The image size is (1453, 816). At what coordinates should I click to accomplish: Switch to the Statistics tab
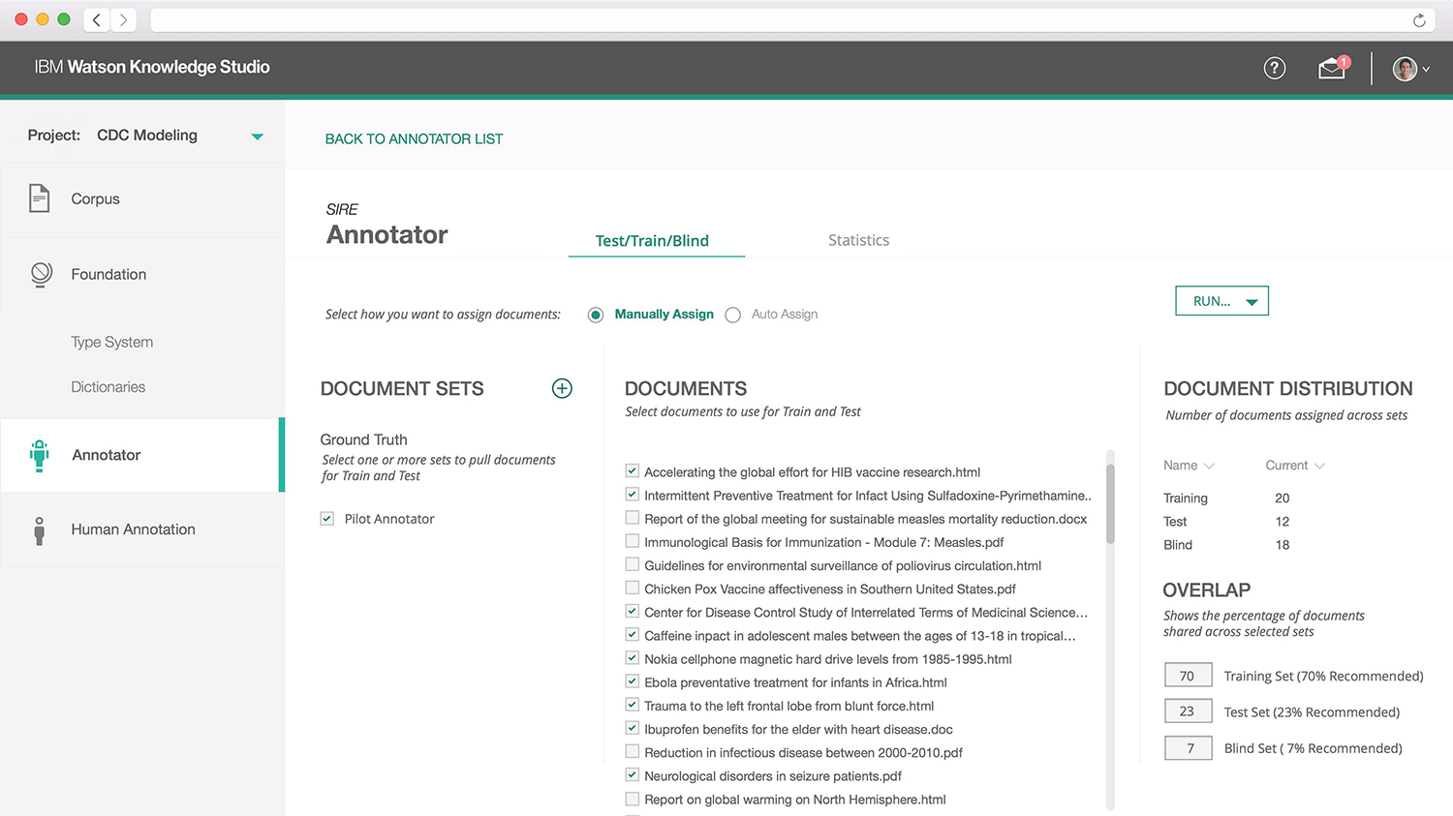(x=858, y=240)
